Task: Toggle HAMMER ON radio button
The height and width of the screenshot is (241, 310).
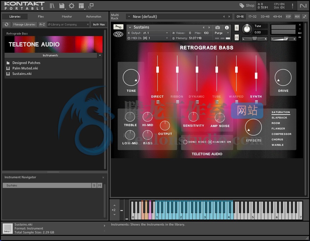Action: pos(210,142)
